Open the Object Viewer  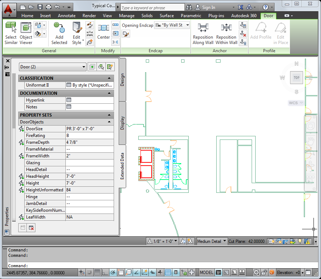(x=26, y=33)
